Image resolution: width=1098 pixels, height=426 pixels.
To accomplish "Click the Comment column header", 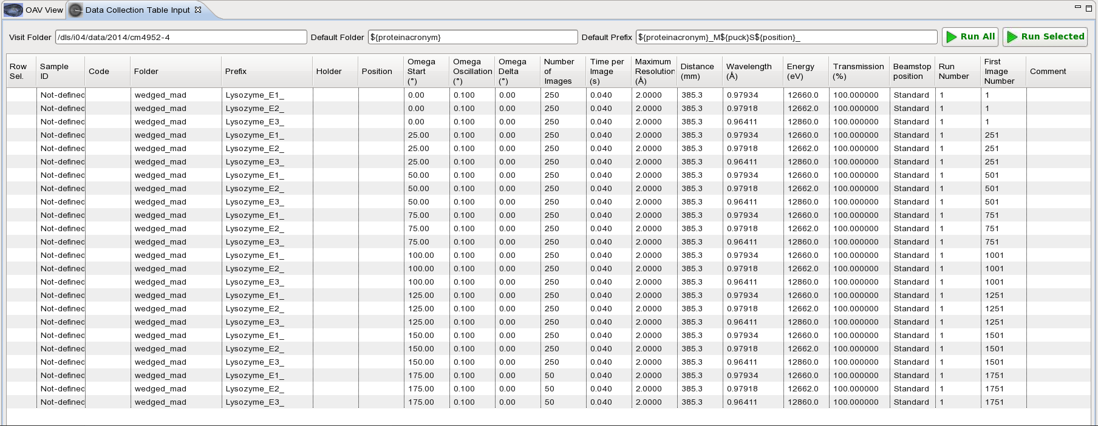I will 1058,72.
